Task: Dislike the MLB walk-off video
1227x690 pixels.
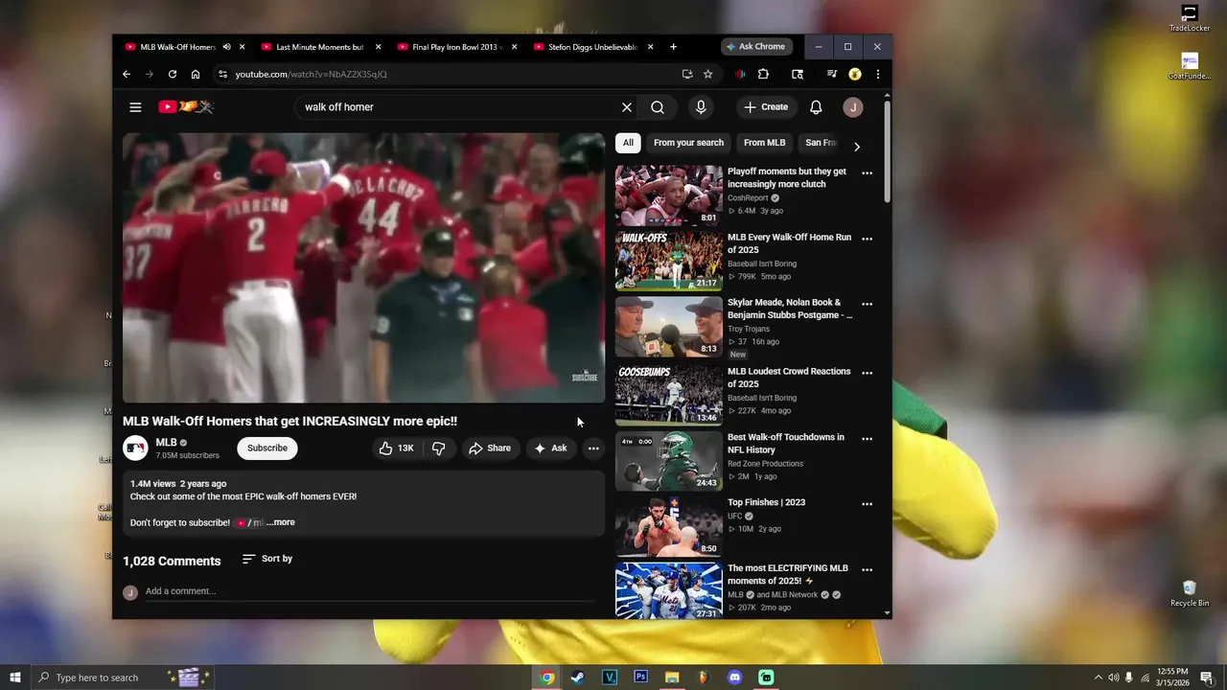Action: tap(438, 448)
